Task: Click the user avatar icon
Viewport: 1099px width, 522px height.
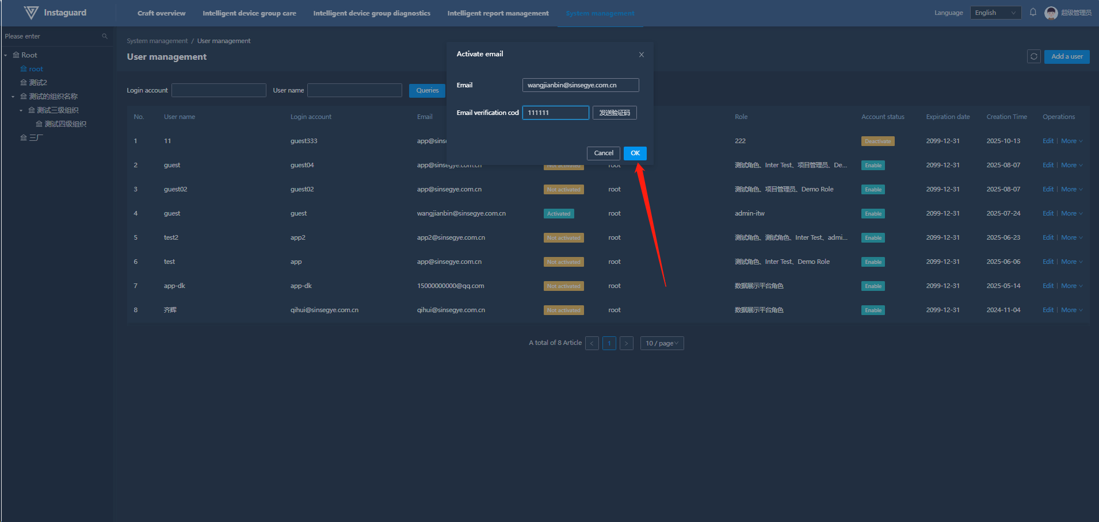Action: tap(1051, 13)
